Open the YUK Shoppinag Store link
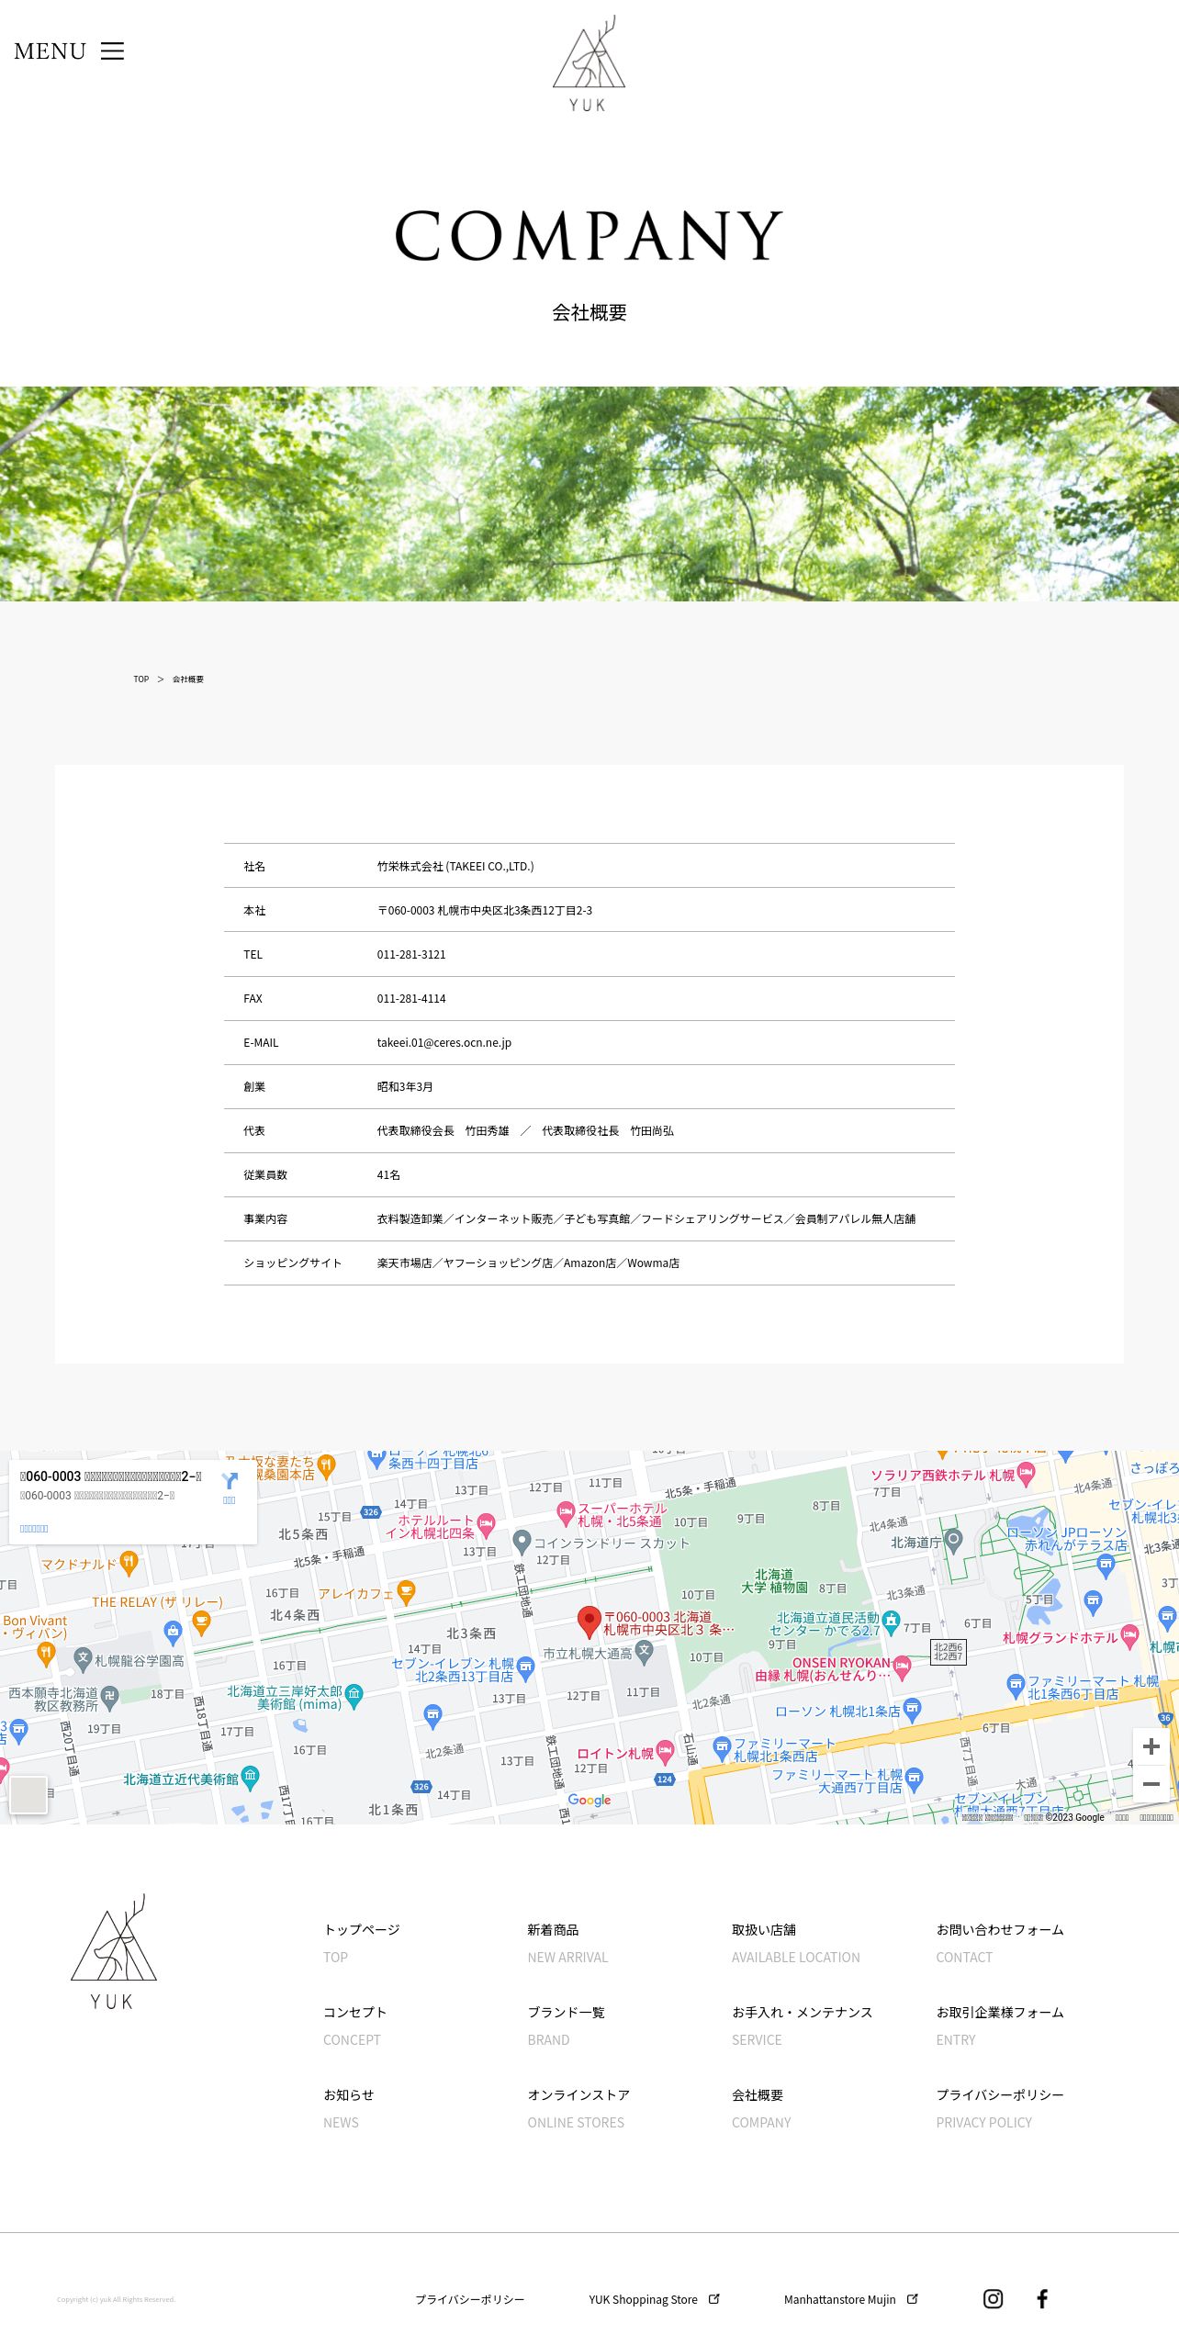The height and width of the screenshot is (2346, 1179). click(643, 2299)
